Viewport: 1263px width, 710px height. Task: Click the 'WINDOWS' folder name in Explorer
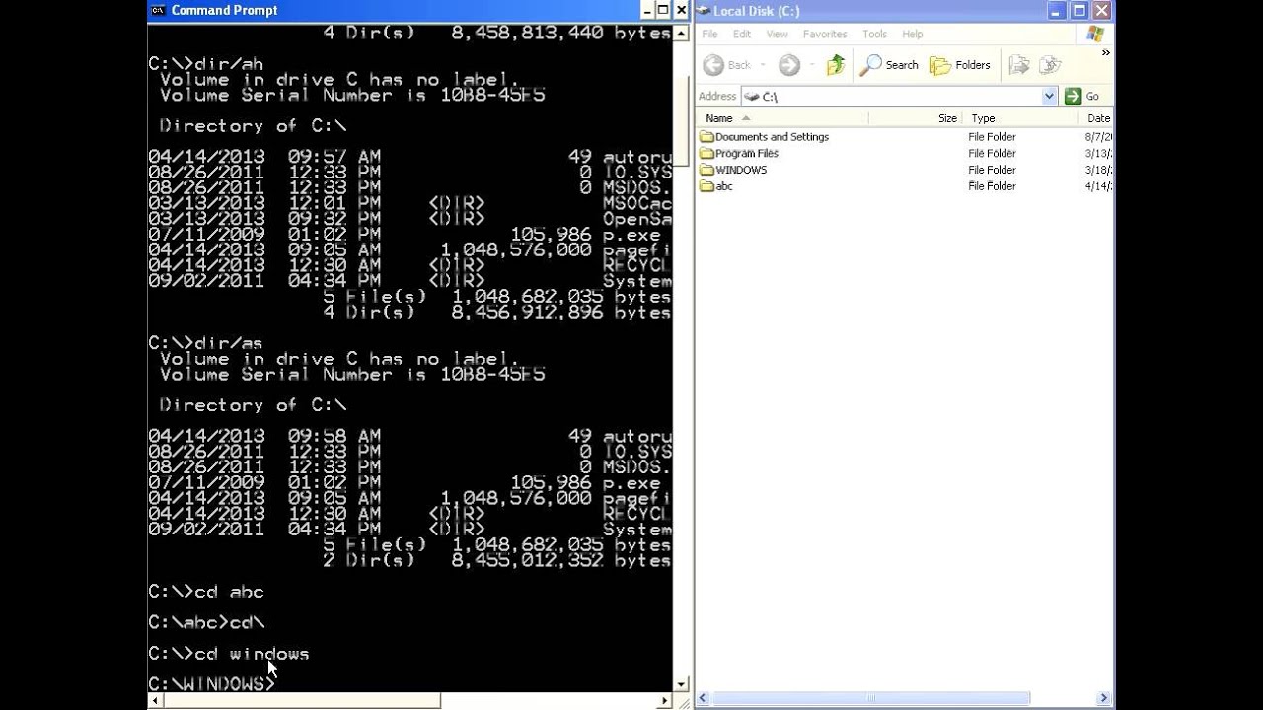[741, 170]
